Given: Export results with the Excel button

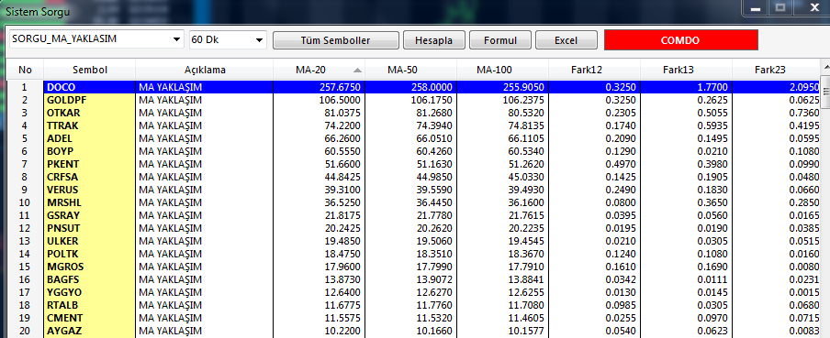Looking at the screenshot, I should tap(566, 40).
